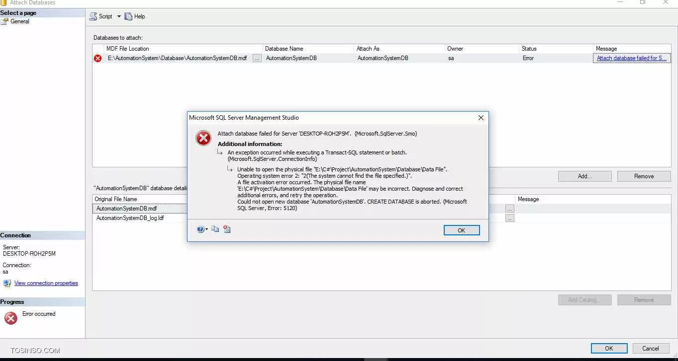Select the Attach As AutomationSystemDB cell
678x361 pixels.
click(x=399, y=58)
